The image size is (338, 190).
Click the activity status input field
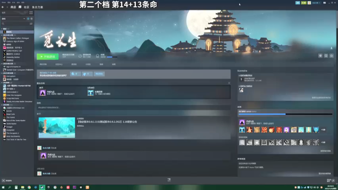click(x=134, y=108)
